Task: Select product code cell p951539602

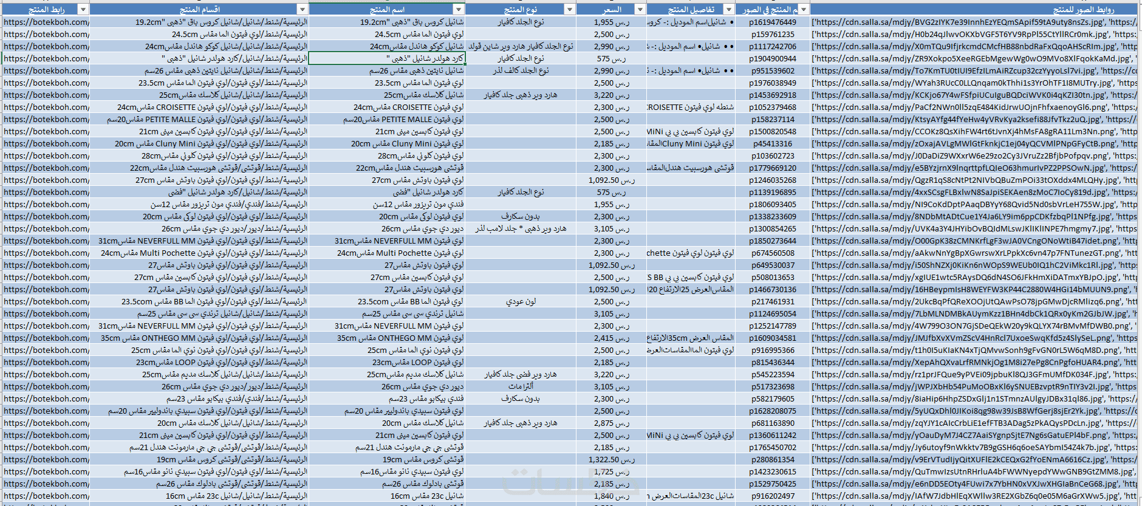Action: click(773, 70)
